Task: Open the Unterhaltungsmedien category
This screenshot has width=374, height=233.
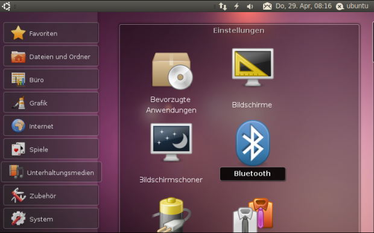Action: pos(51,172)
